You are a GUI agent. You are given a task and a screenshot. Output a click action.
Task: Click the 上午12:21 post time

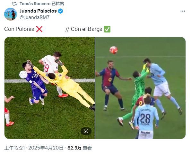point(14,148)
